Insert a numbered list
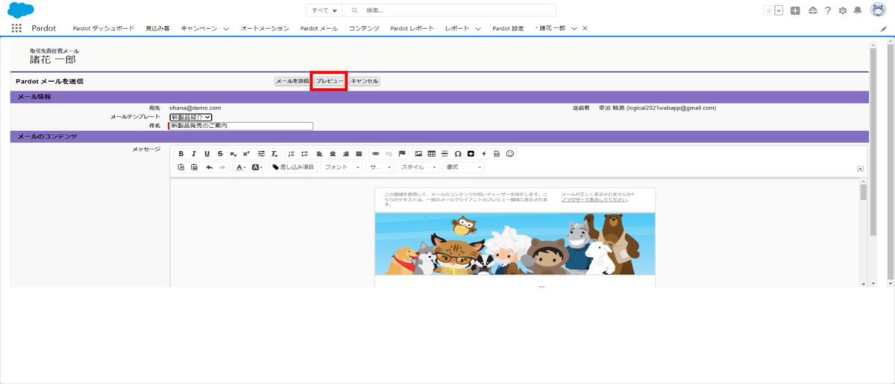 click(x=291, y=154)
